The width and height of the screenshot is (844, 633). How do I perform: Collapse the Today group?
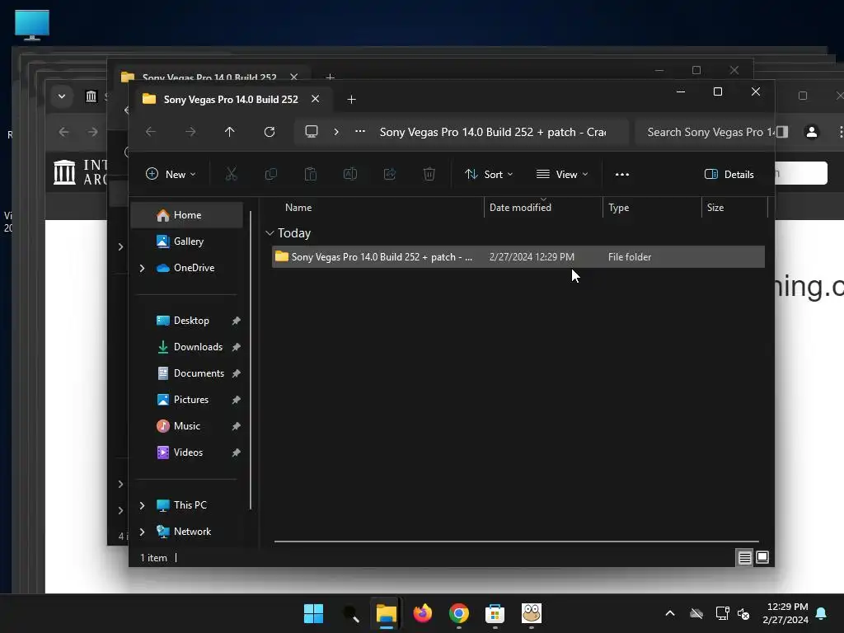pyautogui.click(x=270, y=233)
